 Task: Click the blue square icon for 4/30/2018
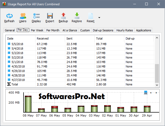pos(9,66)
